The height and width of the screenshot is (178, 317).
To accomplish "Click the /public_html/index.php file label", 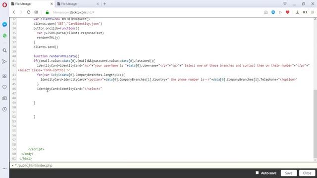I will [x=35, y=166].
